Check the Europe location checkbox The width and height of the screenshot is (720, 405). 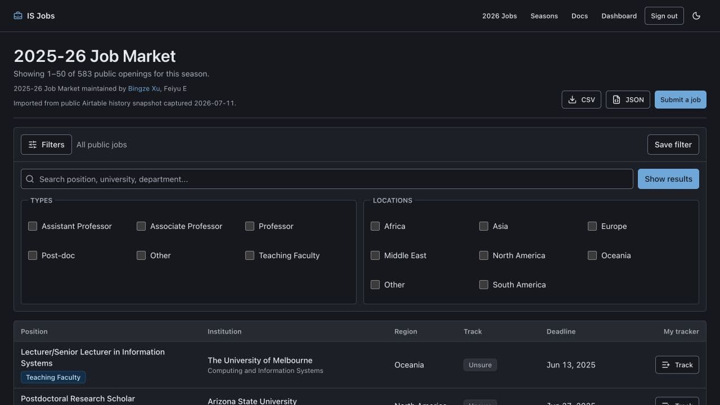[x=592, y=226]
